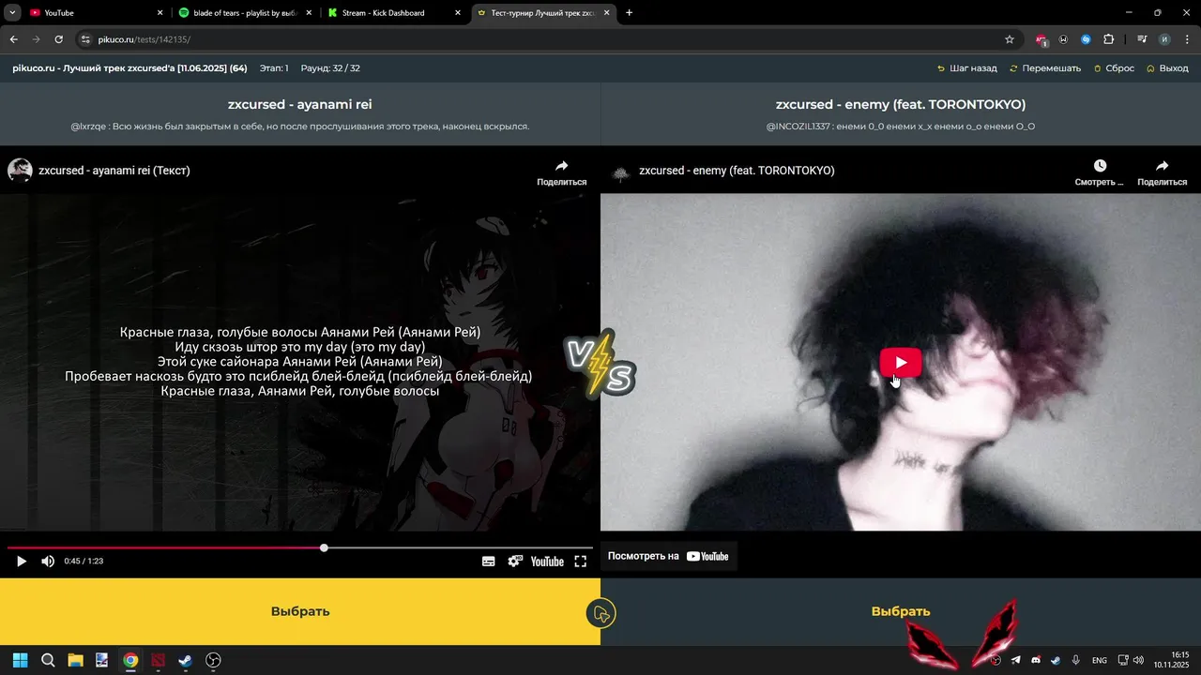Screen dimensions: 1201x675
Task: Click the round pointer icon between Выбрать buttons
Action: pos(600,614)
